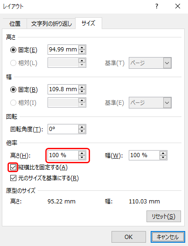This screenshot has height=246, width=188.
Task: Click the 回転角度 input field
Action: (x=63, y=129)
